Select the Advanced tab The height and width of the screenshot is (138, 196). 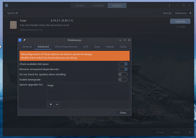coord(43,47)
